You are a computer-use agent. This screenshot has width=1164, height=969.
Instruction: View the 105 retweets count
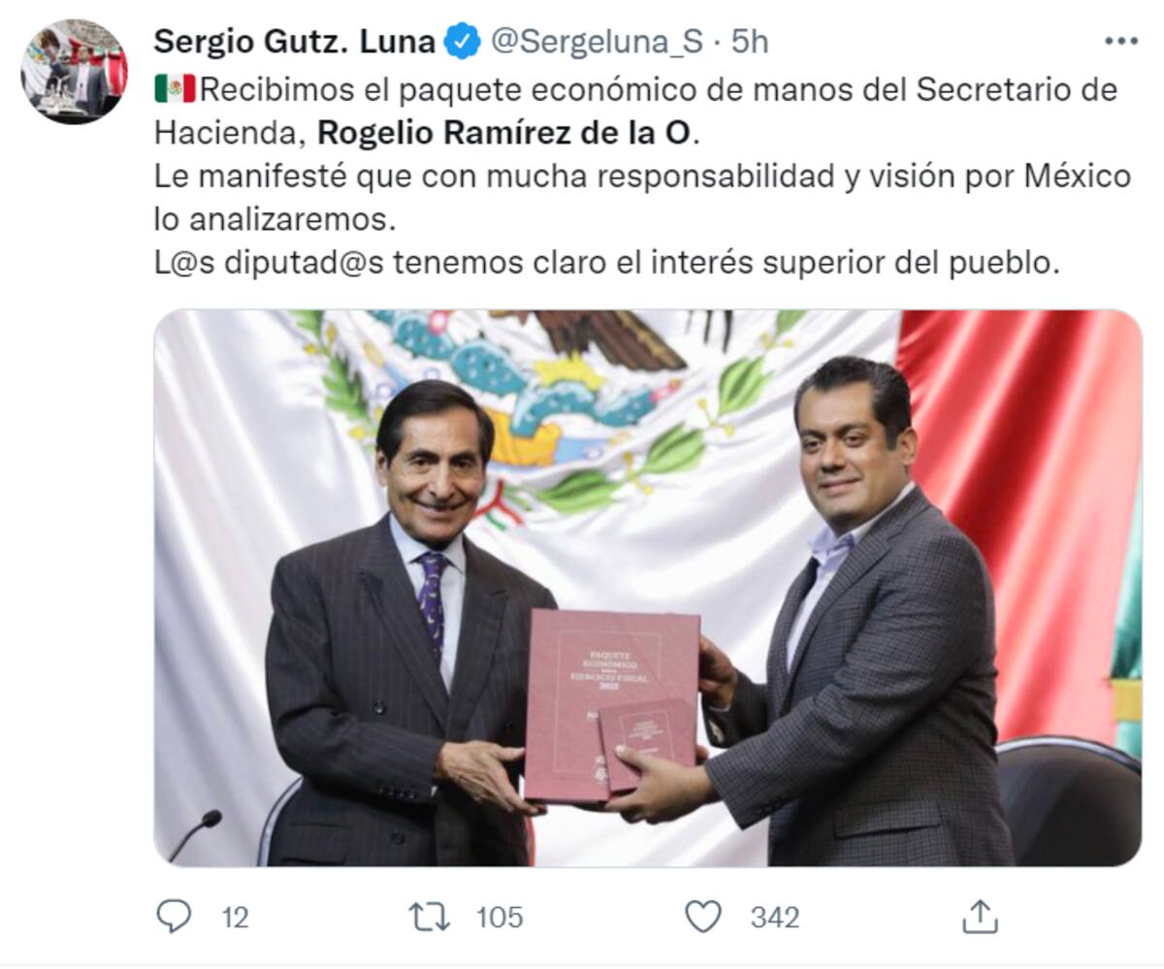(x=500, y=917)
